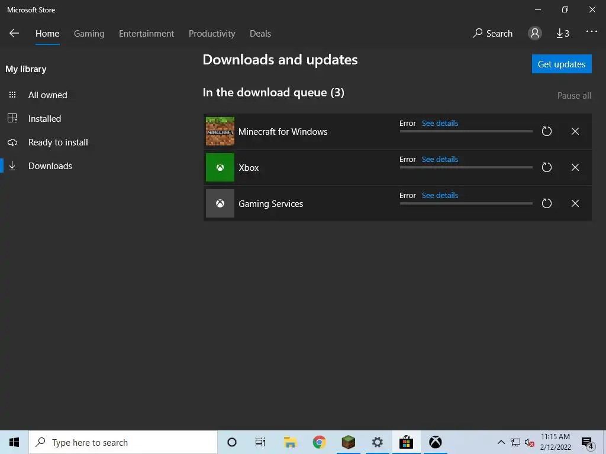Select All owned in My library
This screenshot has height=454, width=606.
[47, 95]
